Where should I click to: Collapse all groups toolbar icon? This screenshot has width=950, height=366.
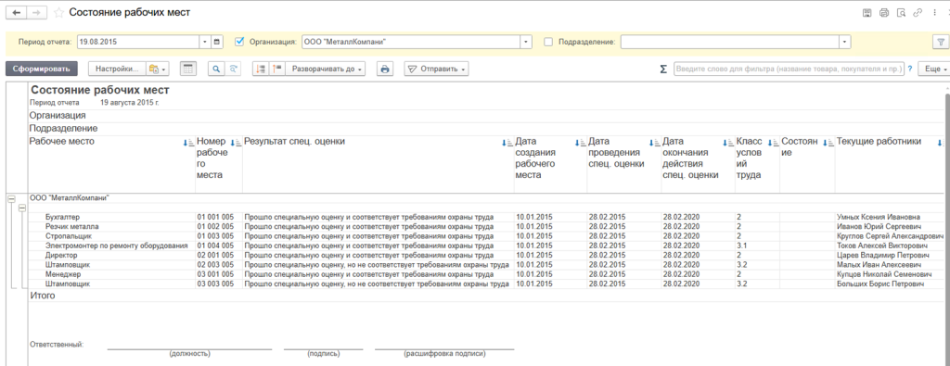[x=261, y=69]
